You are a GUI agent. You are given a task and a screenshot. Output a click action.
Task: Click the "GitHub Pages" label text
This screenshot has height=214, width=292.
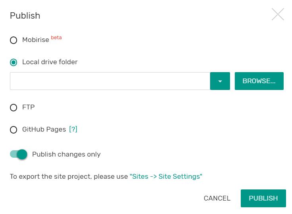pyautogui.click(x=44, y=129)
